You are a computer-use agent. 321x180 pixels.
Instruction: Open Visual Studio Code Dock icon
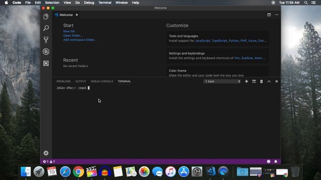tap(210, 171)
